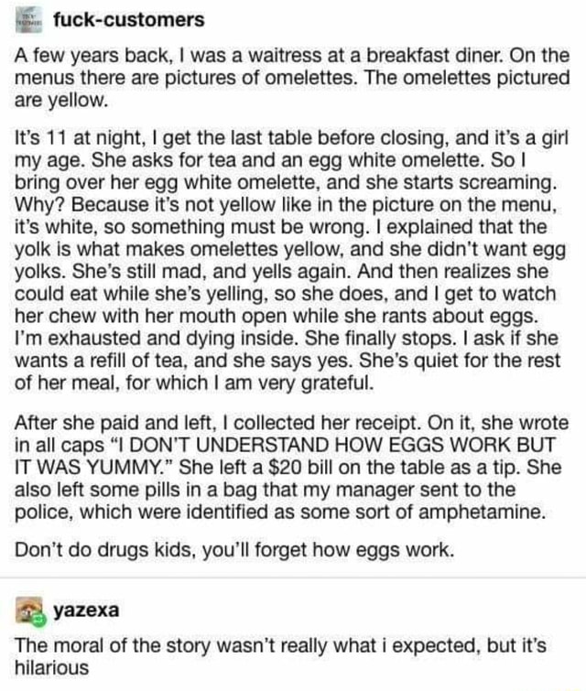Image resolution: width=586 pixels, height=691 pixels.
Task: Open the fuck-customers blog avatar
Action: pos(29,20)
